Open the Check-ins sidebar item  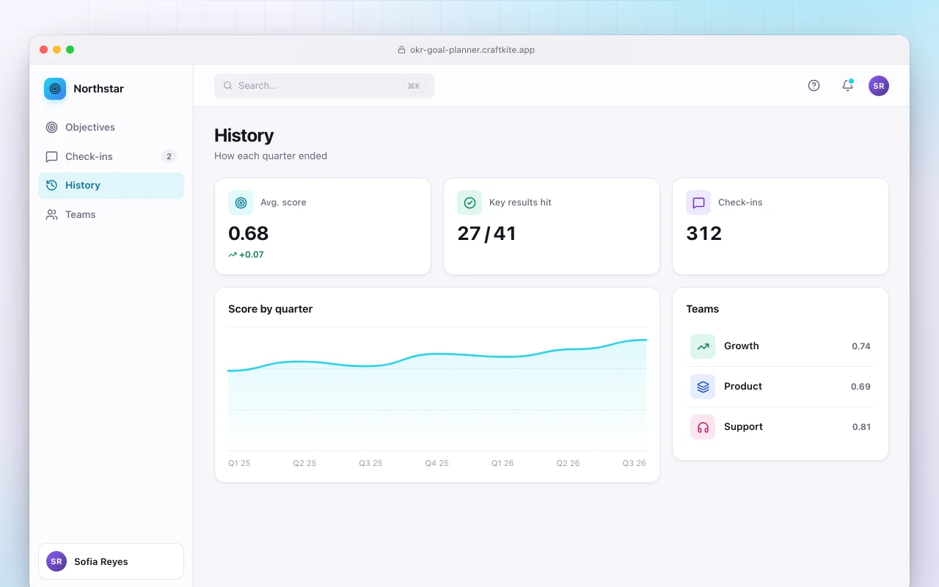111,156
